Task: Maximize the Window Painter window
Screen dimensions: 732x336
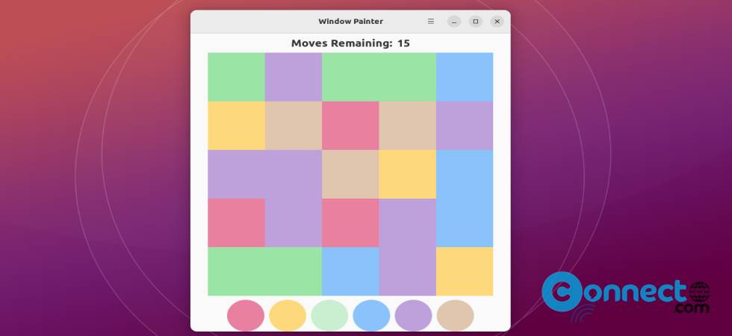Action: coord(476,22)
